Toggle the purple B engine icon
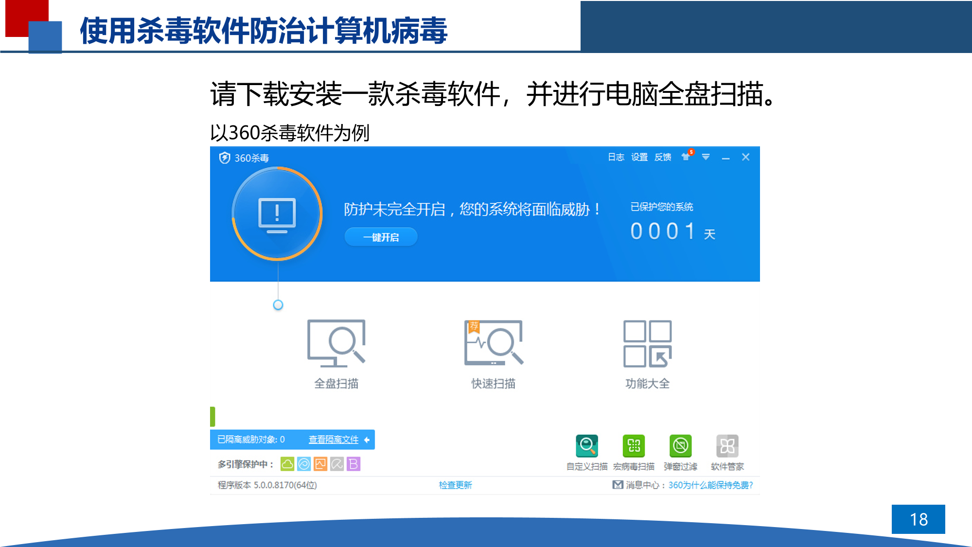The height and width of the screenshot is (547, 972). 353,464
